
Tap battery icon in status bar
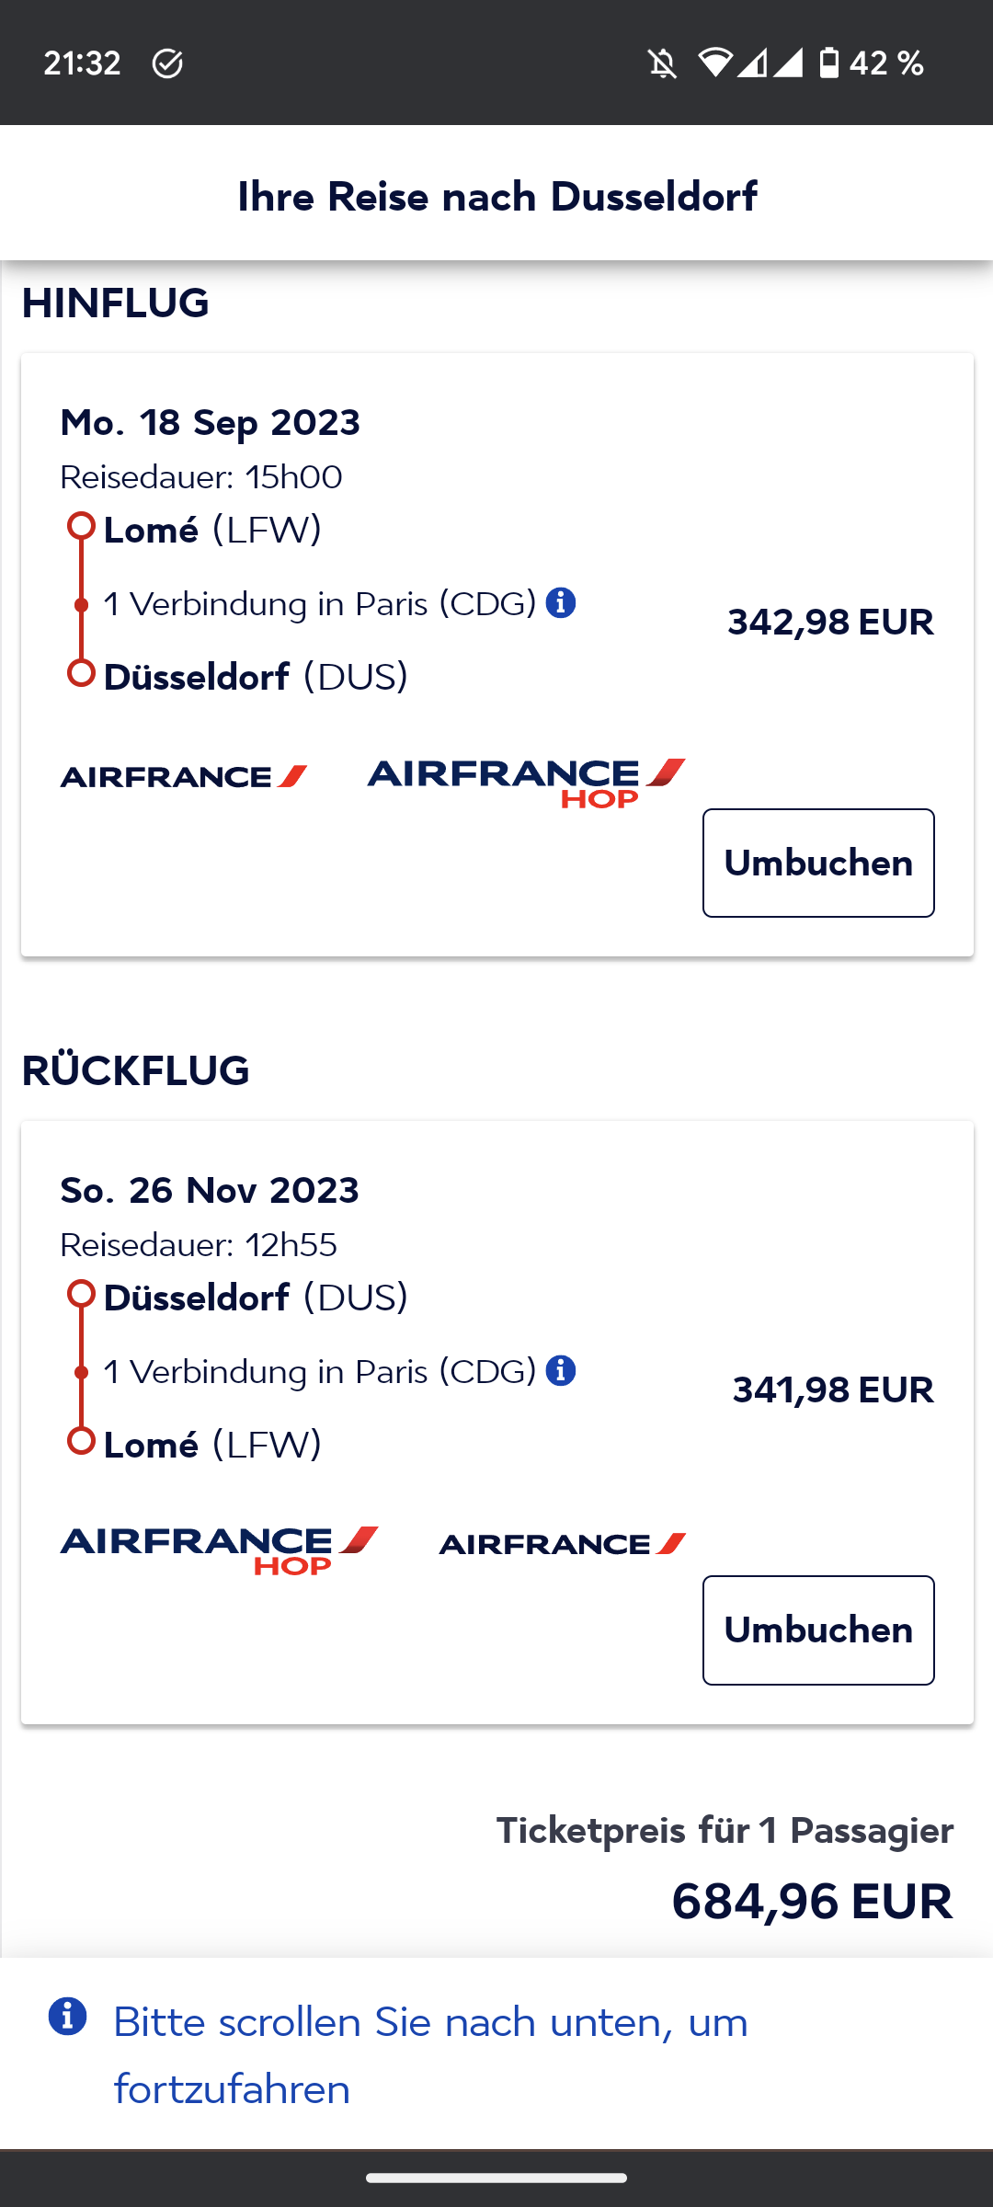(829, 63)
